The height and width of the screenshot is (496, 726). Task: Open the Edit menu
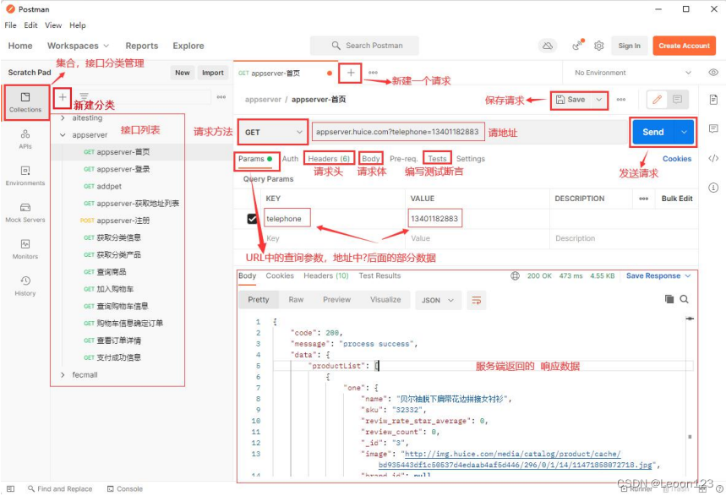point(30,25)
